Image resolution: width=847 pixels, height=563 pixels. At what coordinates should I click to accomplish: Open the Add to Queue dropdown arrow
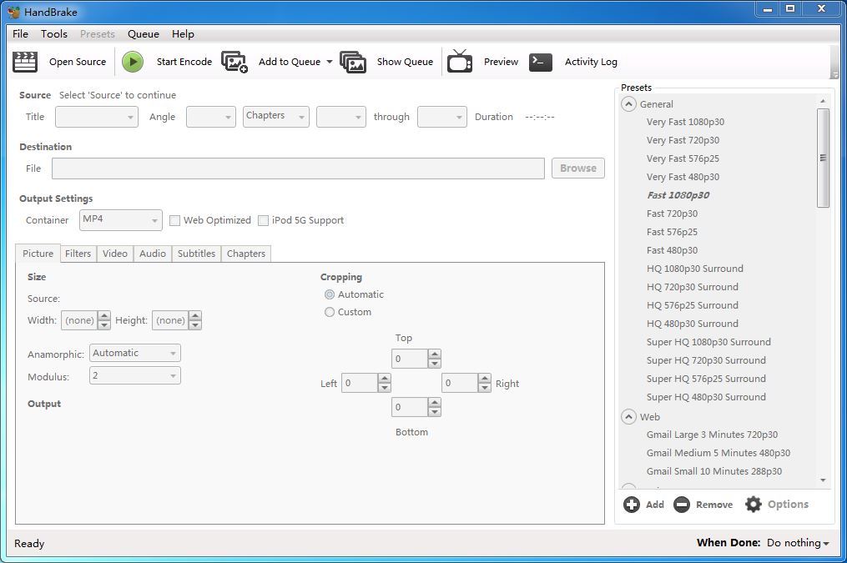329,62
